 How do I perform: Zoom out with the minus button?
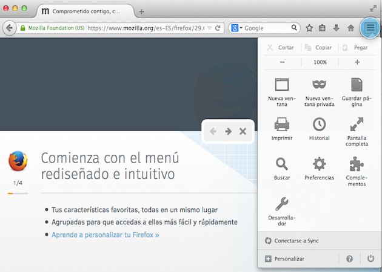click(283, 62)
